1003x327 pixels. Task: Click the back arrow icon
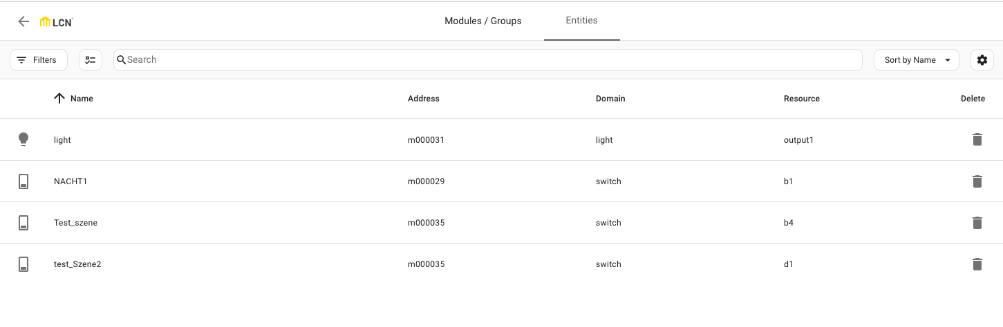point(24,21)
